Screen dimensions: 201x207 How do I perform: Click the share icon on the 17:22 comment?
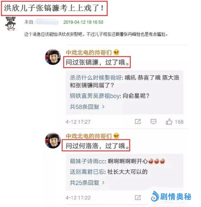click(138, 198)
